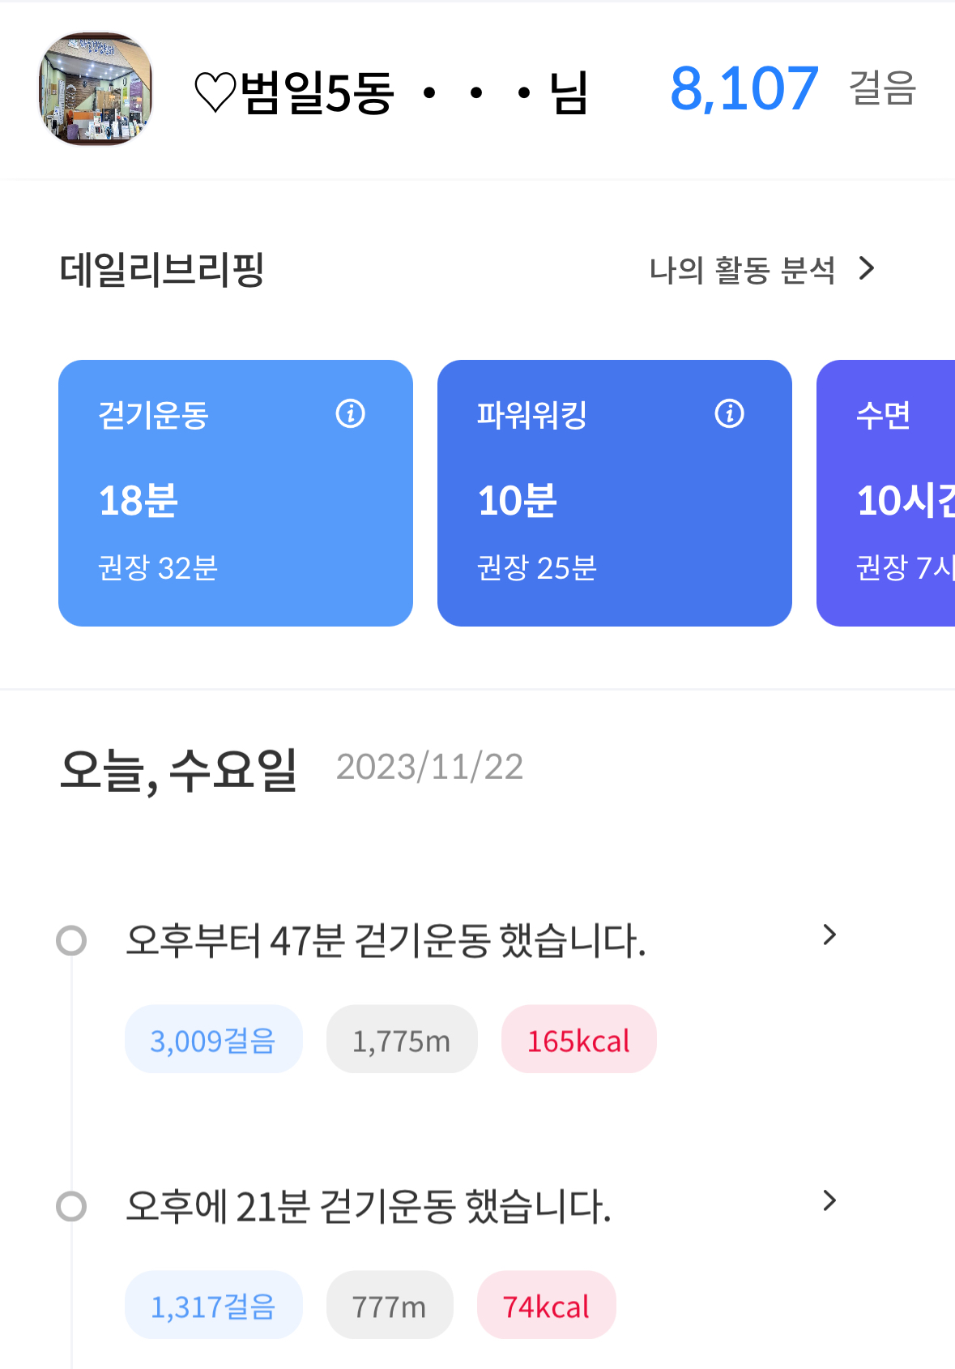Image resolution: width=955 pixels, height=1369 pixels.
Task: Select the 걷기운동 18분 card
Action: (235, 493)
